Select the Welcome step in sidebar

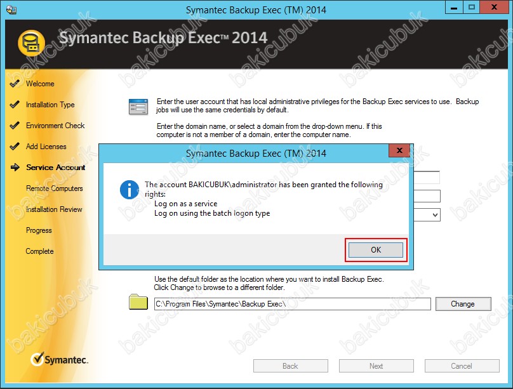point(40,84)
